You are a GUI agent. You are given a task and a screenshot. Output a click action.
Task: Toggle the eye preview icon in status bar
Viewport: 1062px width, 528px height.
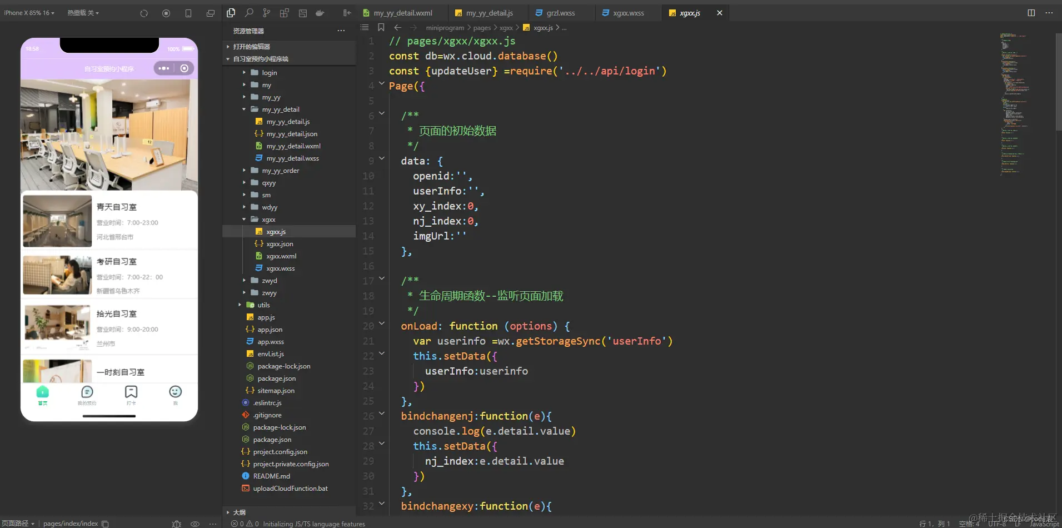pyautogui.click(x=195, y=524)
